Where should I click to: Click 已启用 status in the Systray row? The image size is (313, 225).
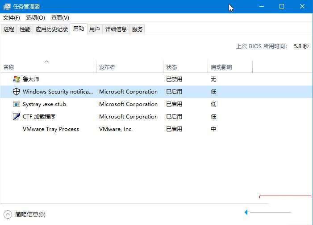(x=174, y=104)
